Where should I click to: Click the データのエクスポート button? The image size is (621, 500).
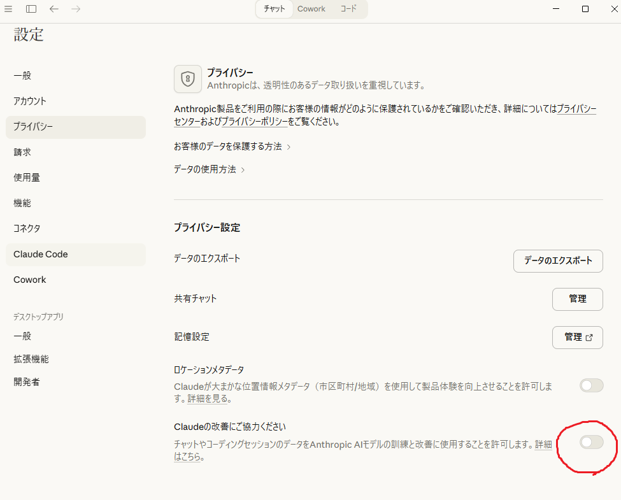tap(558, 261)
